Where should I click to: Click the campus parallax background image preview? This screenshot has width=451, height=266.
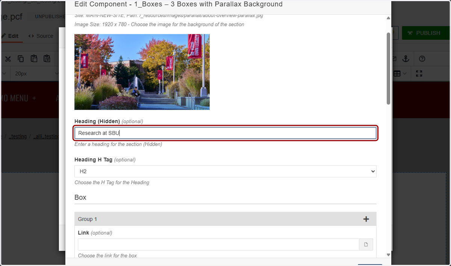click(142, 72)
